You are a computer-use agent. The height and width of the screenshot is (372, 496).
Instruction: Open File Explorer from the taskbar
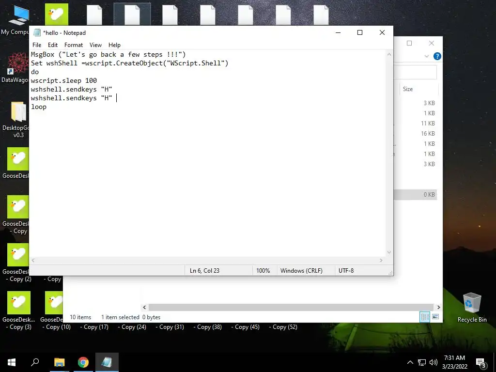pos(59,362)
